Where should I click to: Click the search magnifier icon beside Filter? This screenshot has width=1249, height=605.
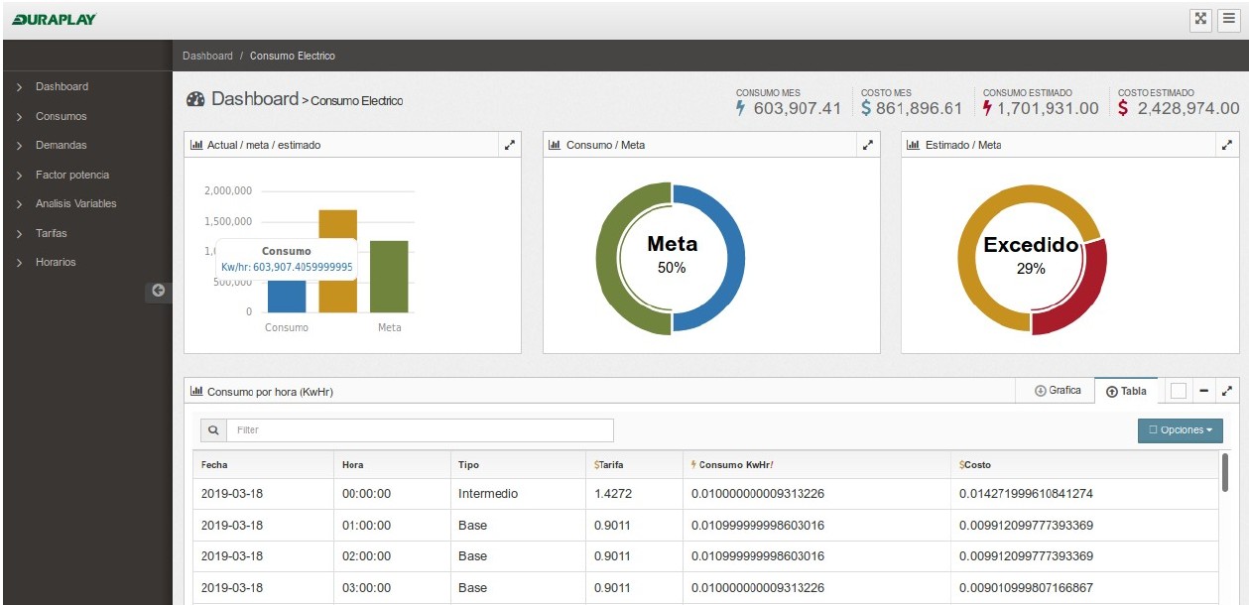[x=213, y=430]
